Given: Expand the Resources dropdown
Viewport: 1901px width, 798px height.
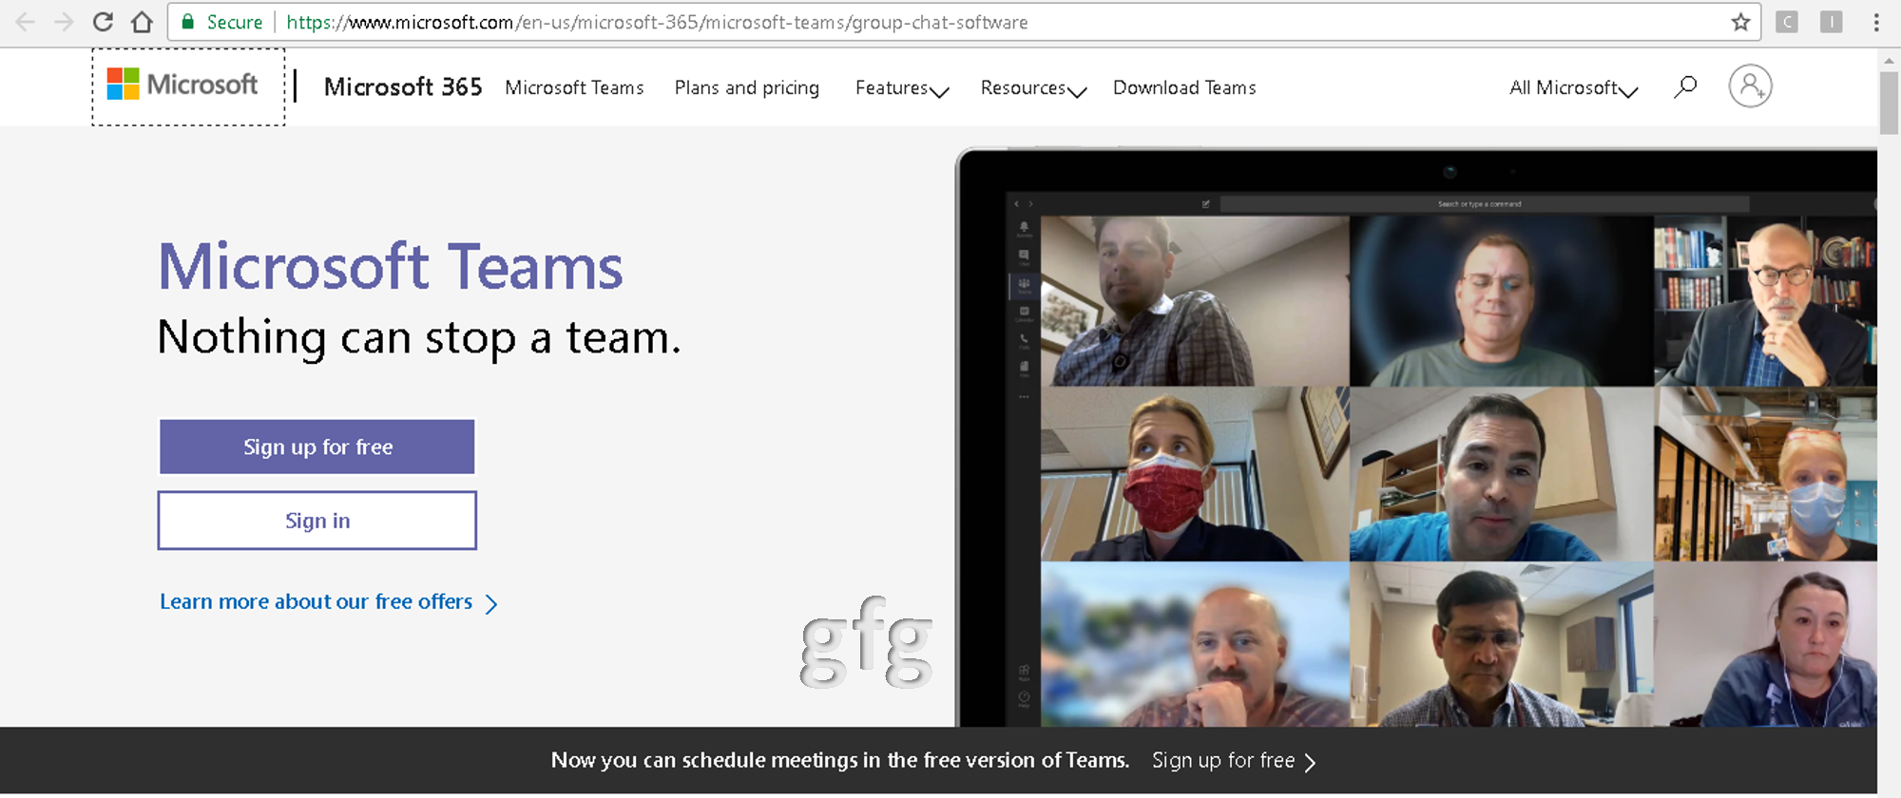Looking at the screenshot, I should point(1032,88).
